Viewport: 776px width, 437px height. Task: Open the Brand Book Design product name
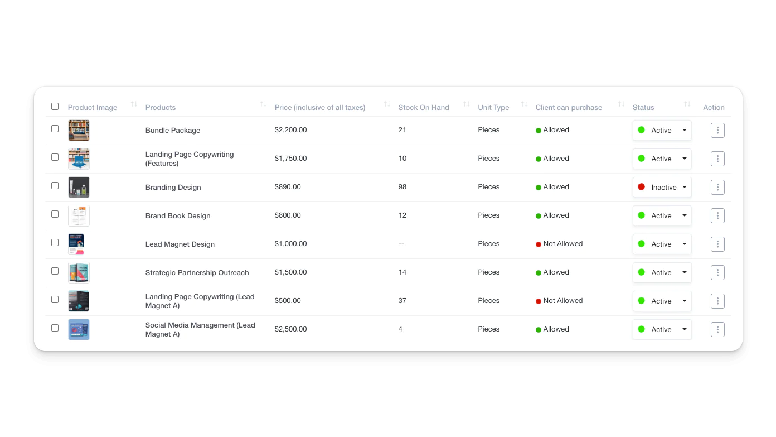(x=178, y=216)
